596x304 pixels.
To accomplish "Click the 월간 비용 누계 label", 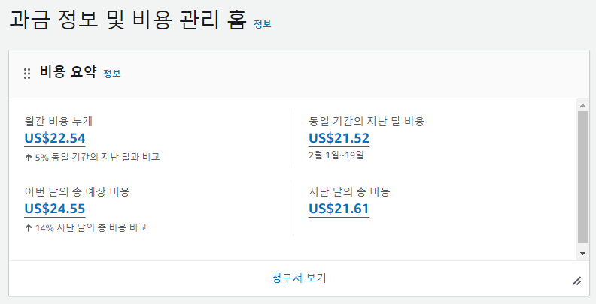I will [x=58, y=122].
